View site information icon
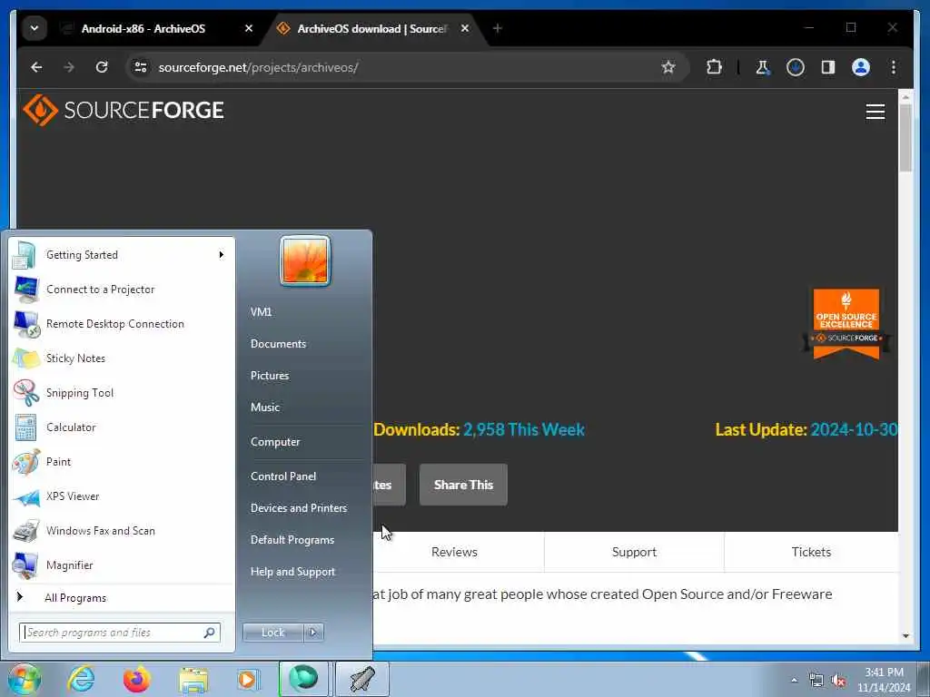Image resolution: width=930 pixels, height=697 pixels. [141, 67]
